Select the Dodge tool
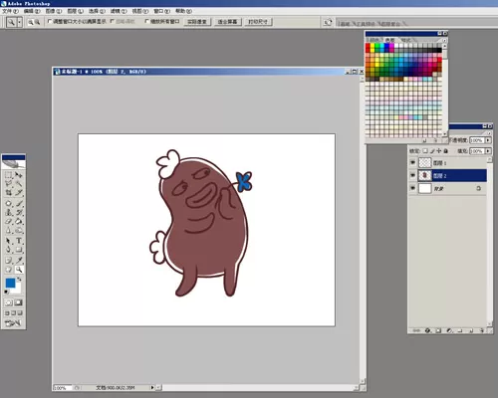This screenshot has width=498, height=398. pos(19,230)
